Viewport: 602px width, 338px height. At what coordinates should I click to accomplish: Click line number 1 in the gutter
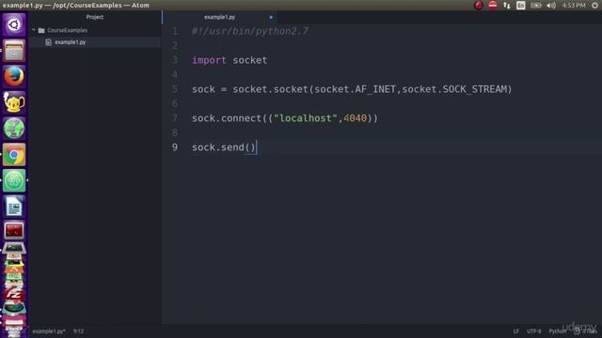[x=175, y=31]
